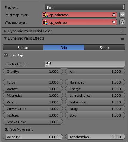
Task: Click the vertex color icon in dp_wetmap field
Action: [46, 22]
